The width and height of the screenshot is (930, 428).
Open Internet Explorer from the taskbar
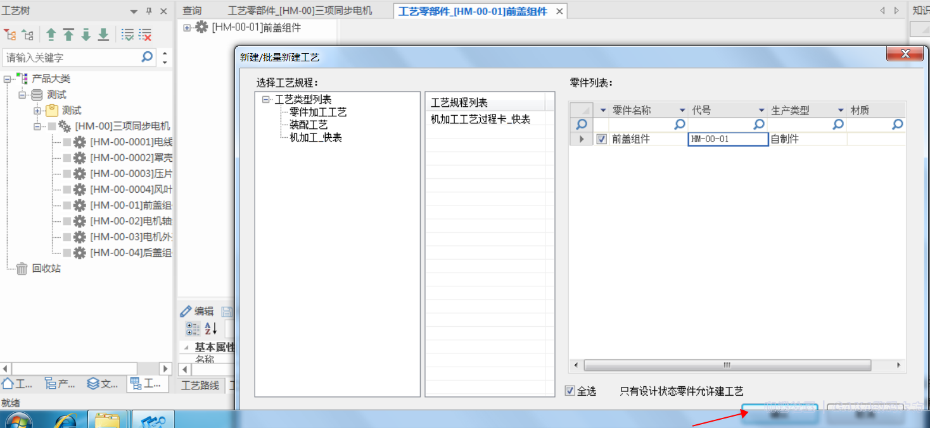tap(65, 420)
